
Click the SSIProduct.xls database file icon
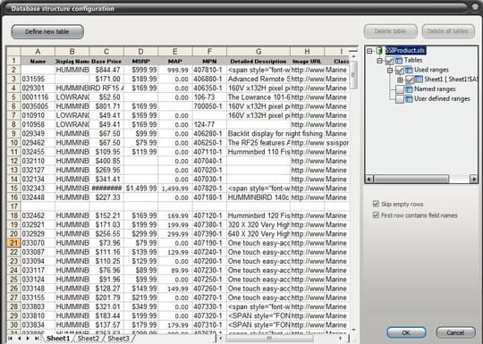[x=379, y=50]
